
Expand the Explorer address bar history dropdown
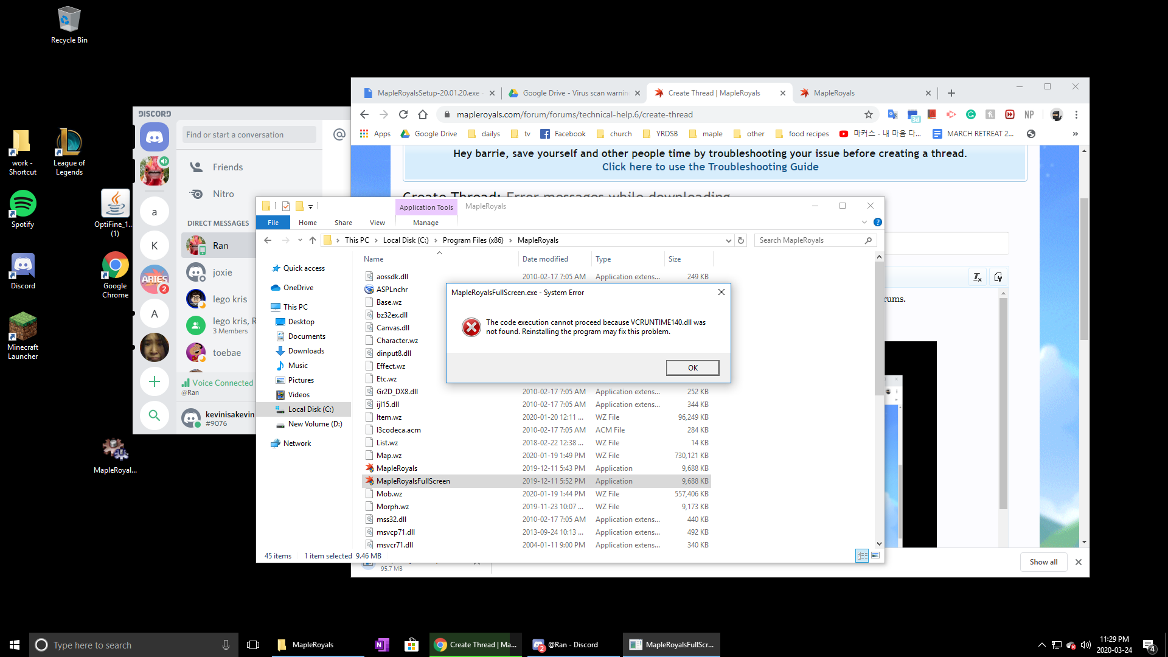728,240
